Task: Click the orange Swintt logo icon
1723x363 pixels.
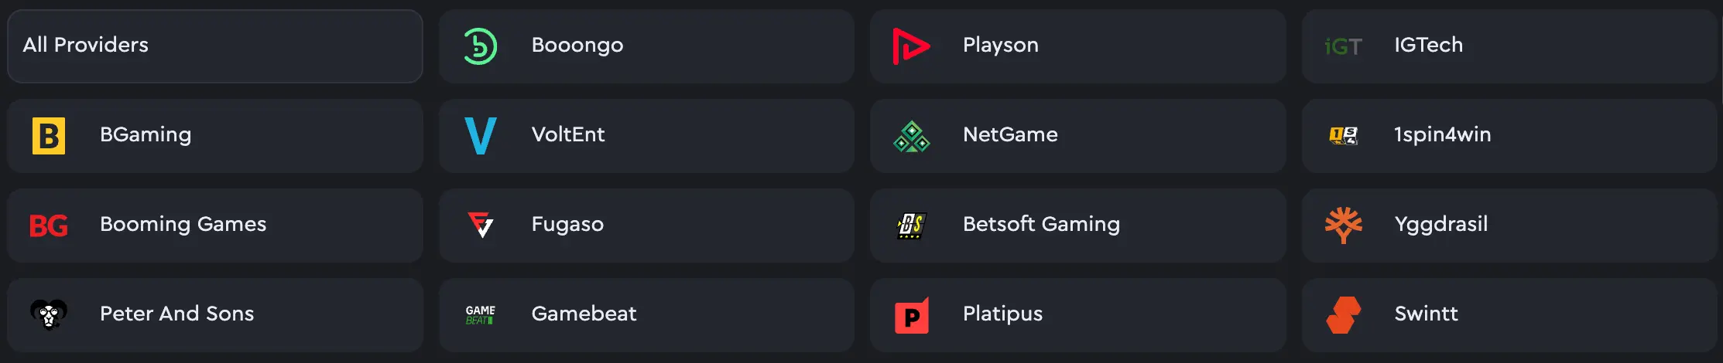Action: [1343, 315]
